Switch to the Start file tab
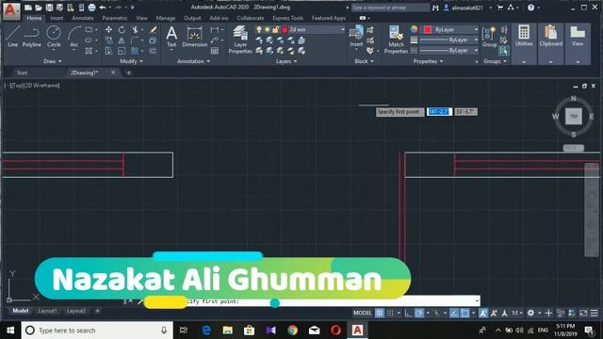603x339 pixels. 22,73
